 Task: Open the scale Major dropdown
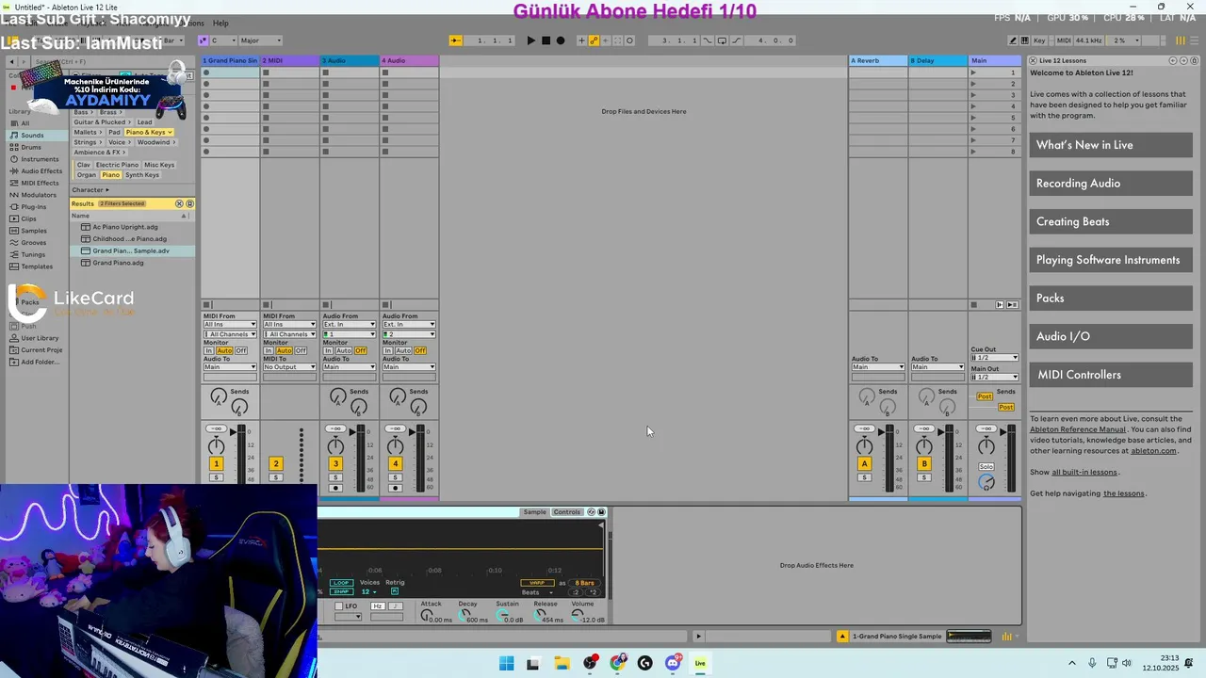click(261, 40)
